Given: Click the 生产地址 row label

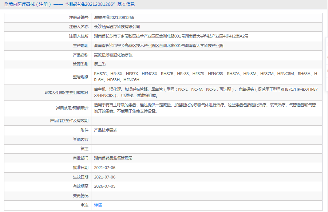Looking at the screenshot, I should pyautogui.click(x=80, y=46).
